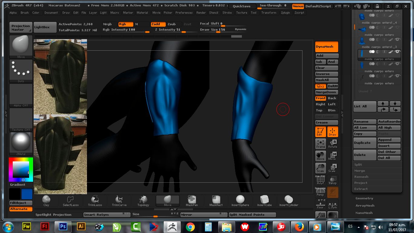
Task: Move the selected subtool up with arrow
Action: 383,103
